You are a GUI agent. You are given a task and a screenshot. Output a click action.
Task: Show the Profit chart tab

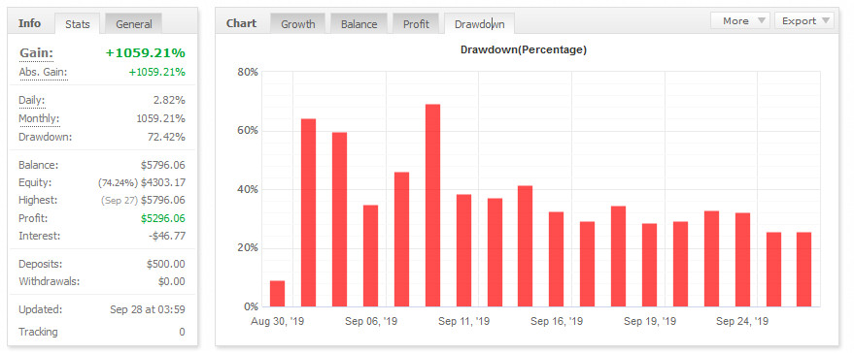coord(416,24)
